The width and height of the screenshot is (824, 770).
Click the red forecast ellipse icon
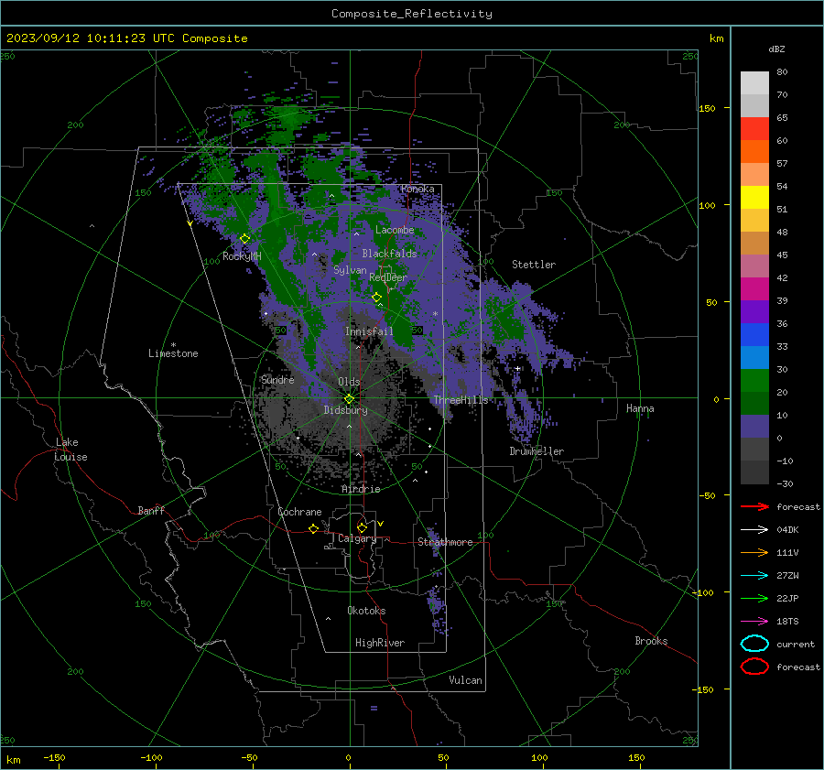click(754, 667)
